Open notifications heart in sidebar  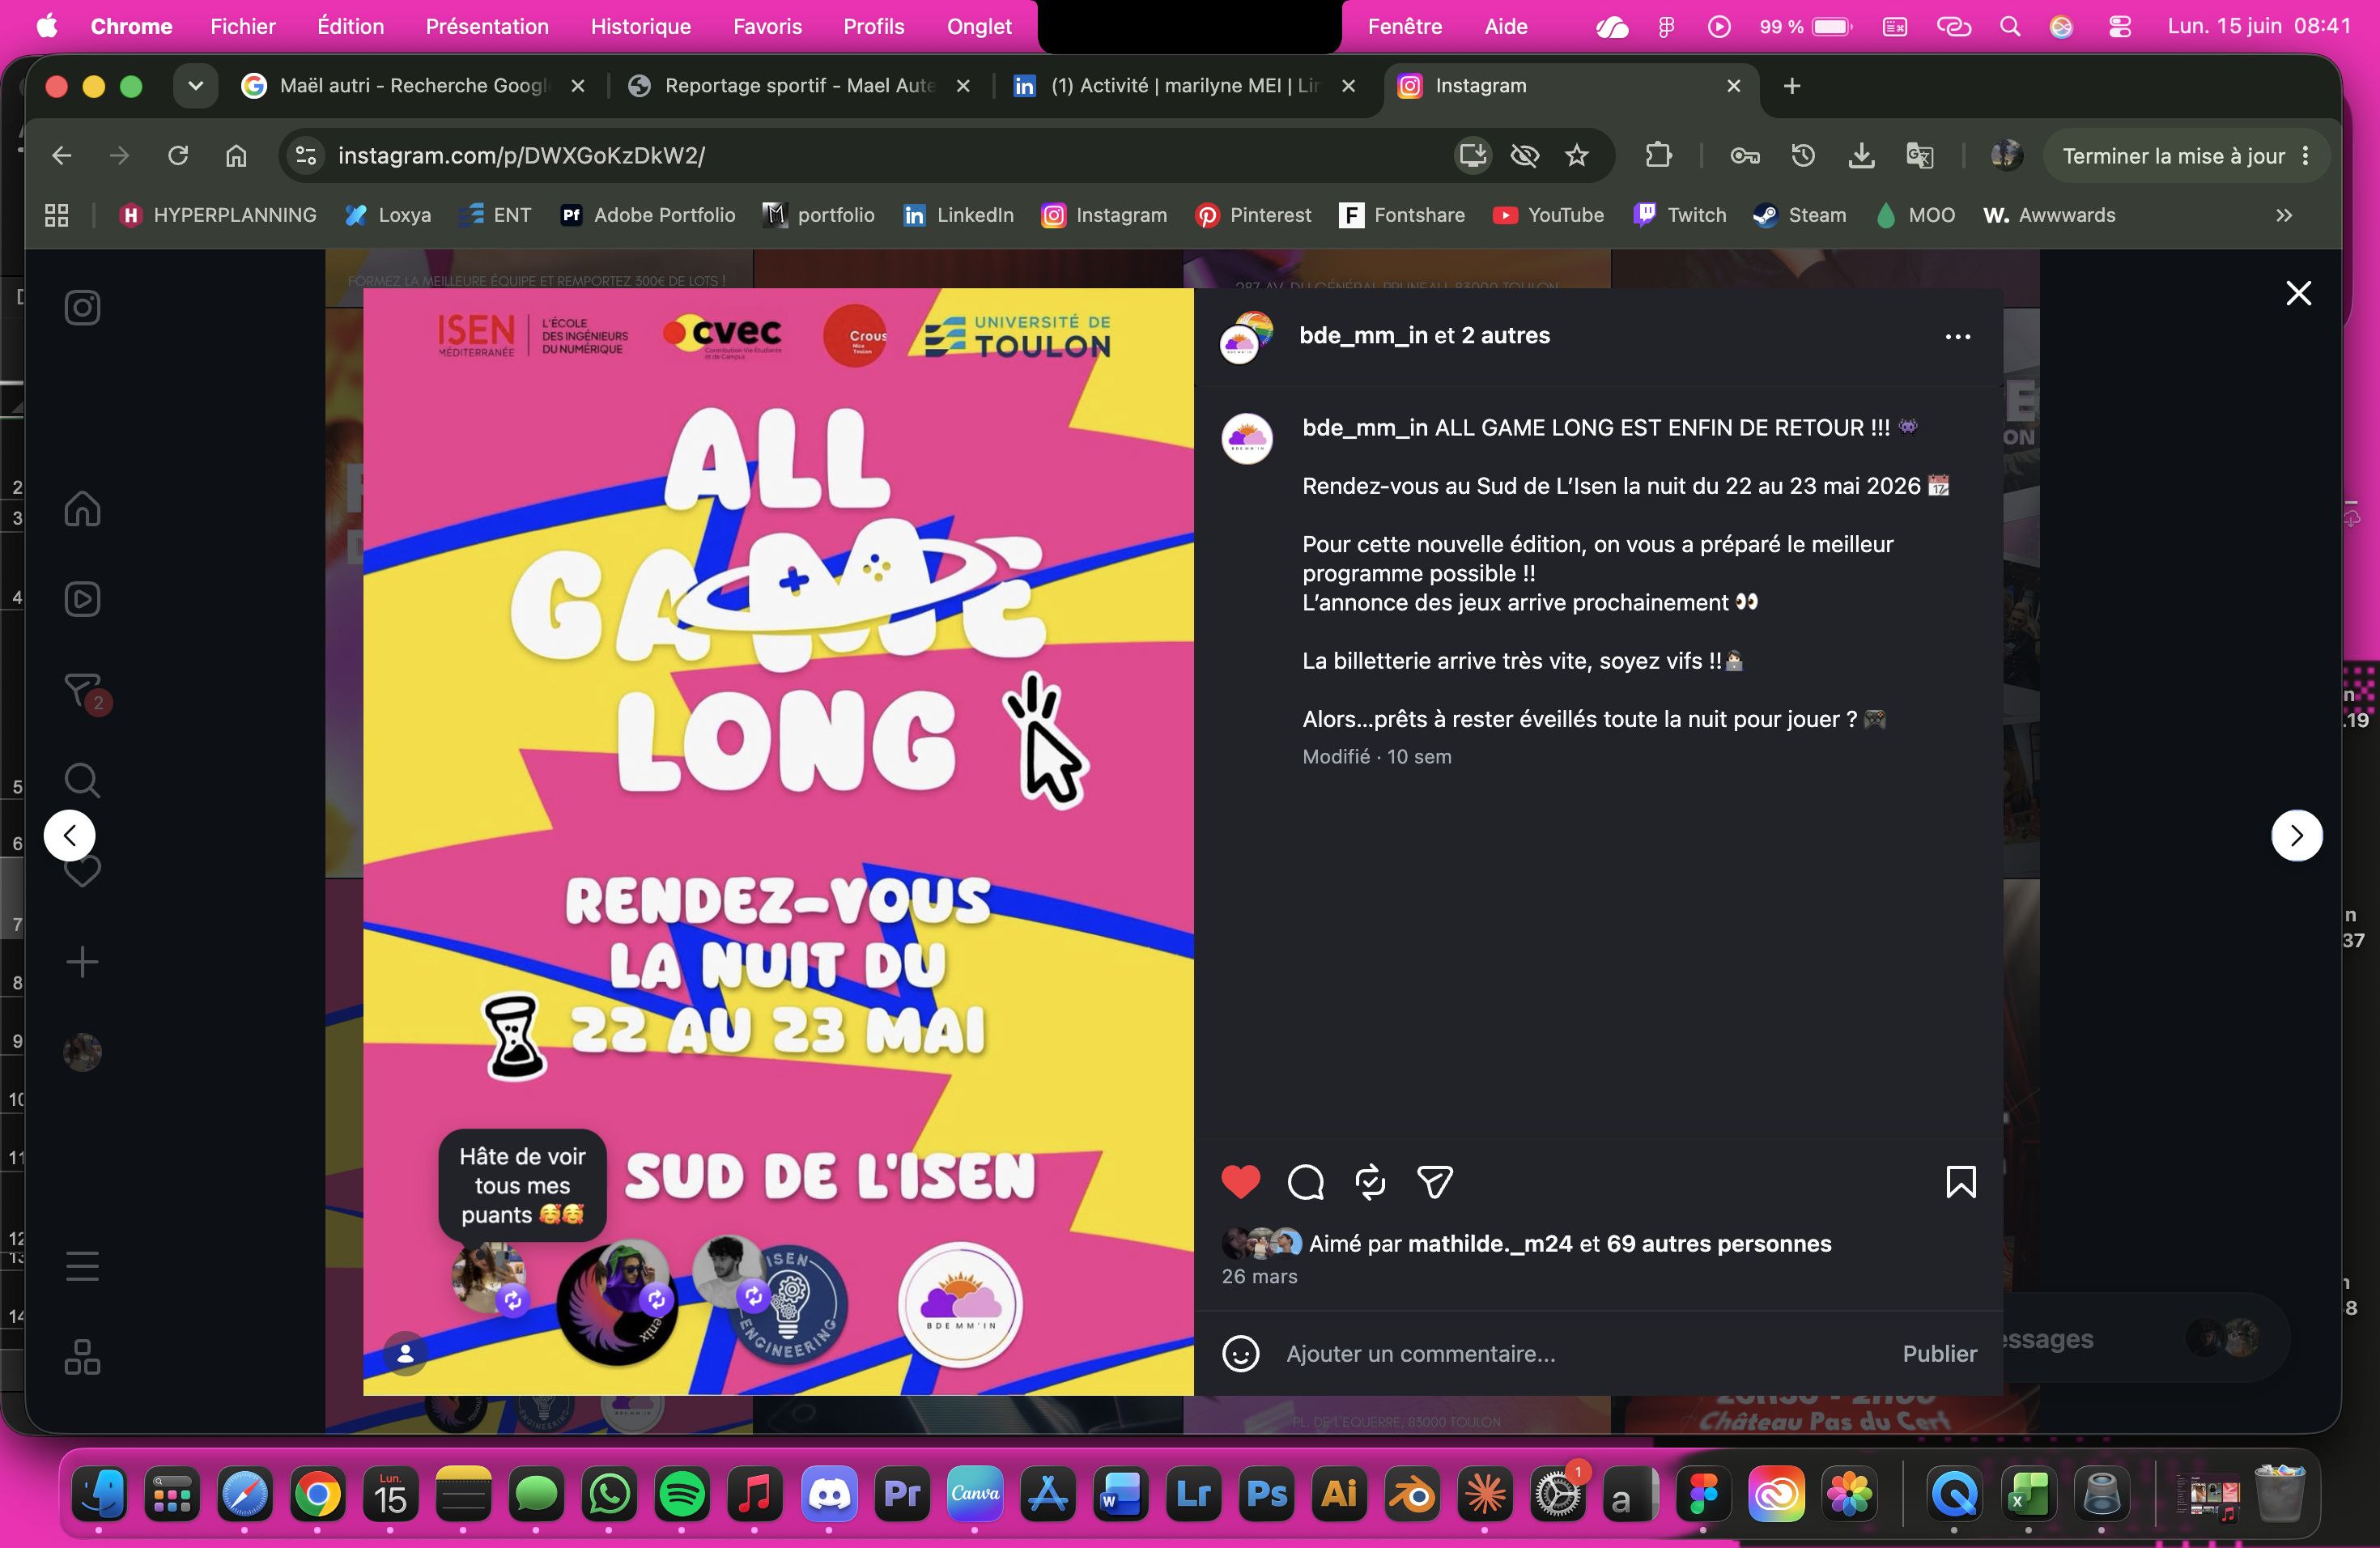click(82, 871)
